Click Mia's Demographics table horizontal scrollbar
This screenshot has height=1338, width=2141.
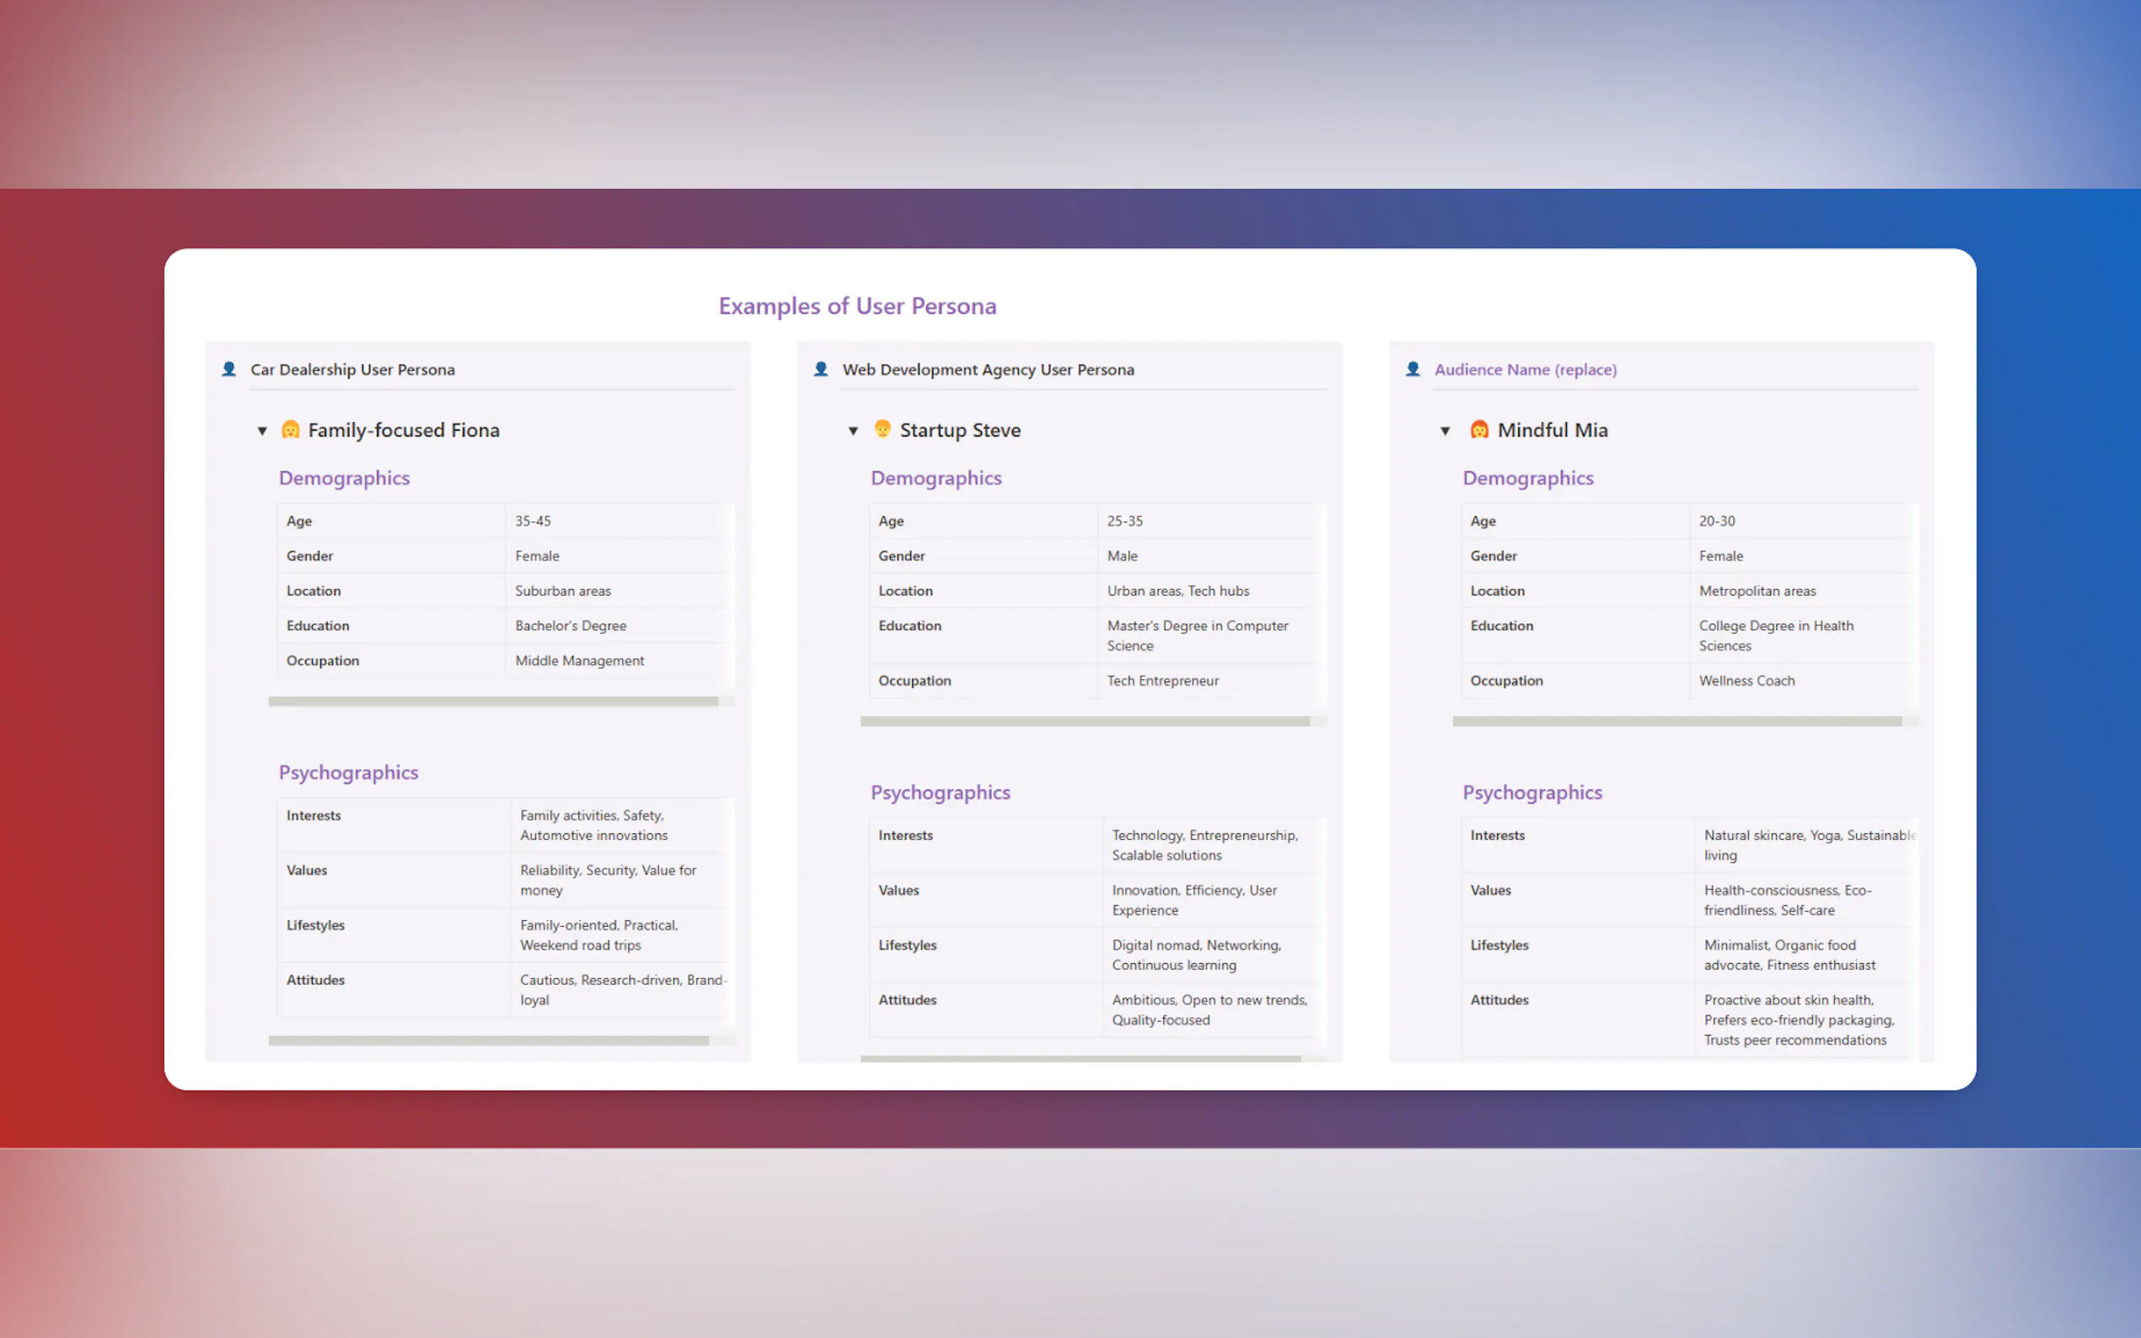tap(1677, 721)
